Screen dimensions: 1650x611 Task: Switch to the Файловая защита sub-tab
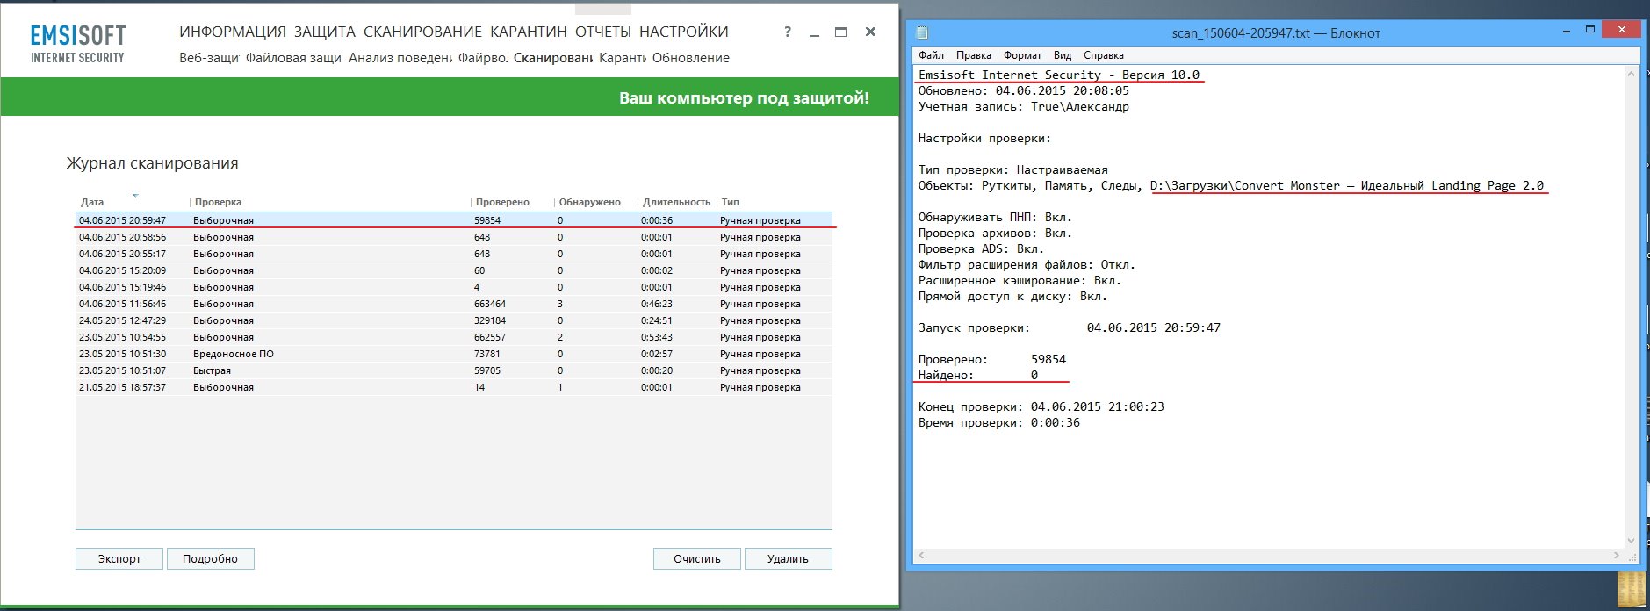(x=293, y=58)
